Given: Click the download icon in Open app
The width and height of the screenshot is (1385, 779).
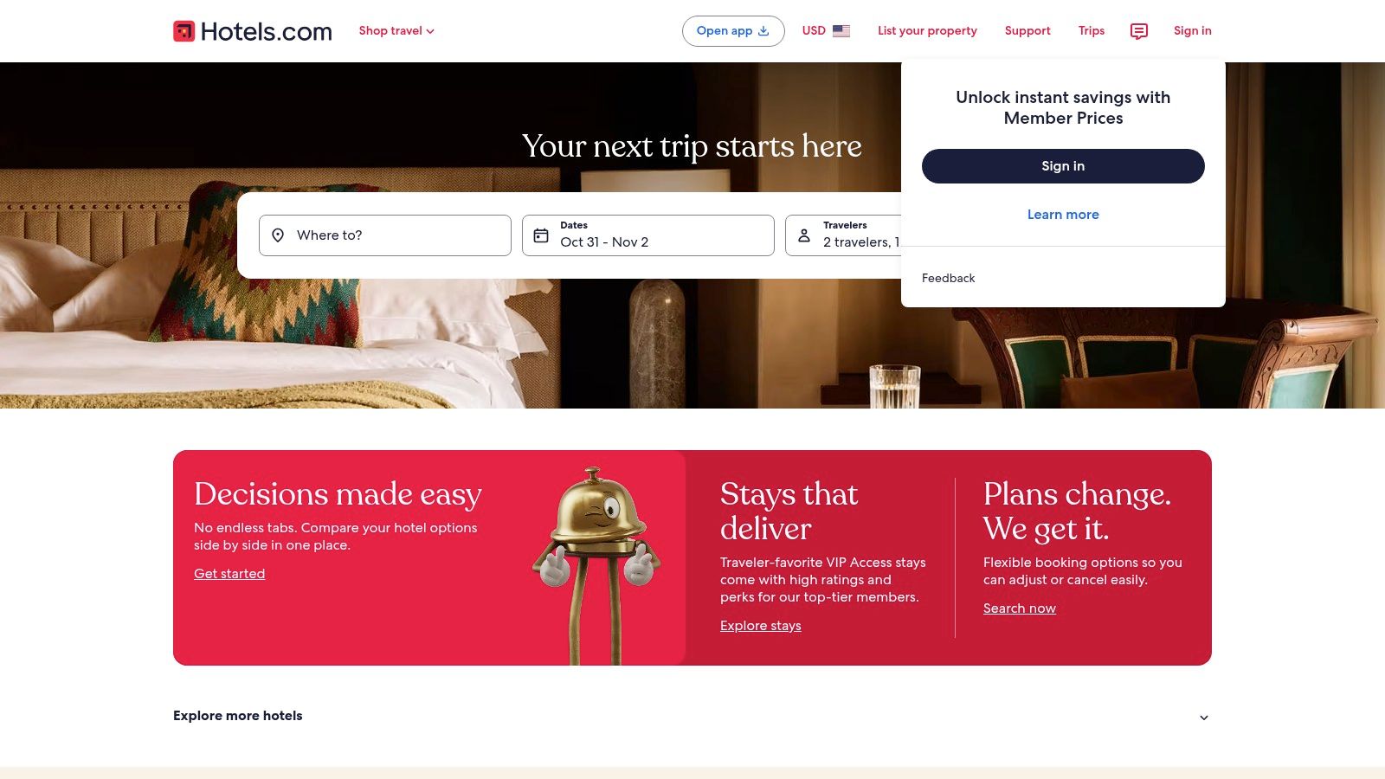Looking at the screenshot, I should tap(763, 31).
